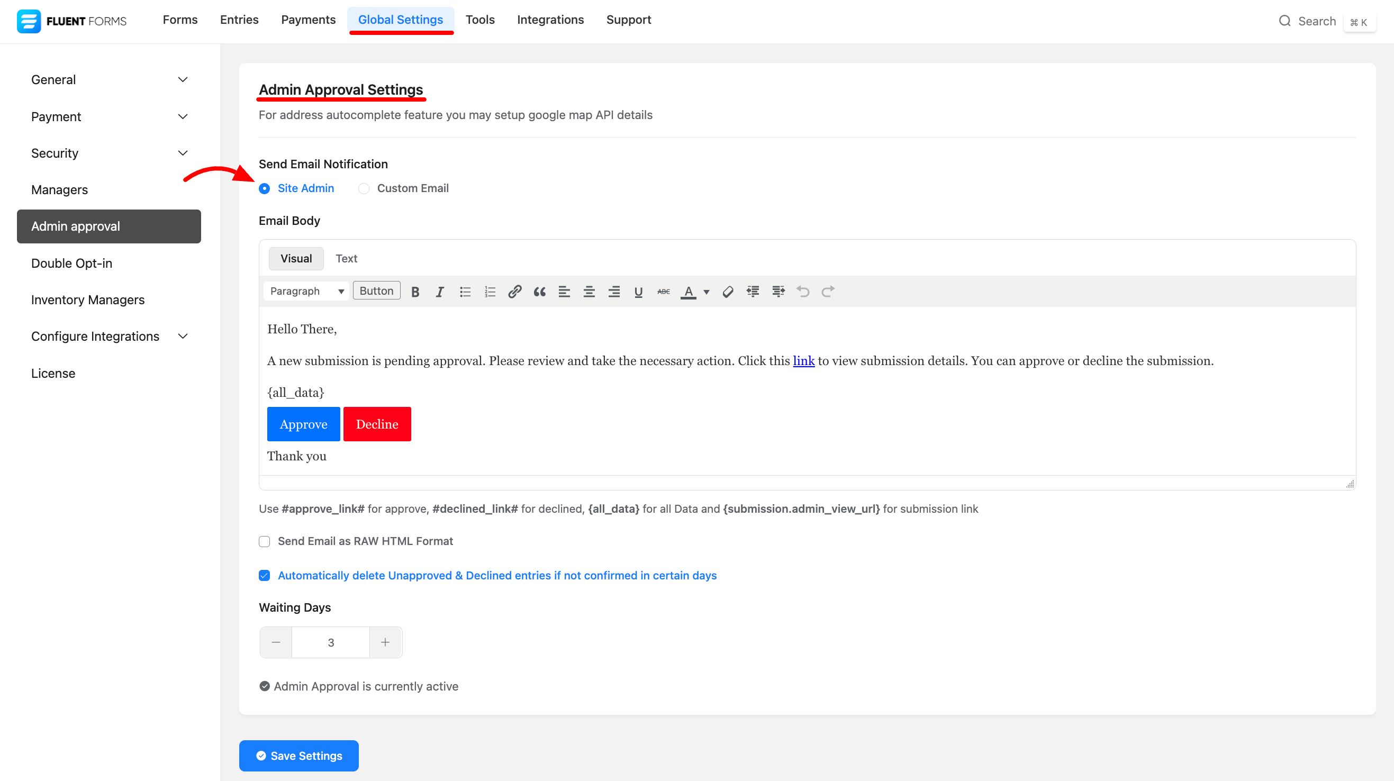The image size is (1394, 781).
Task: Click the blue Approve button
Action: coord(303,424)
